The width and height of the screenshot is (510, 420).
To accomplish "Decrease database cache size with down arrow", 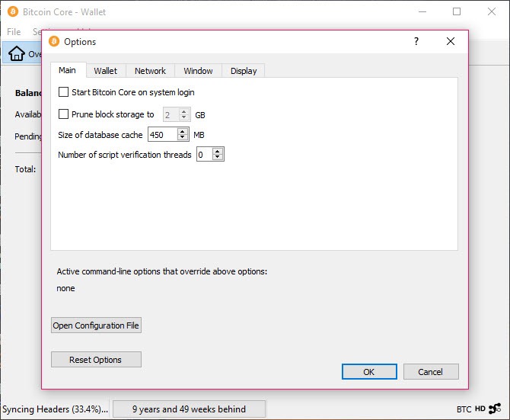I will pyautogui.click(x=183, y=137).
